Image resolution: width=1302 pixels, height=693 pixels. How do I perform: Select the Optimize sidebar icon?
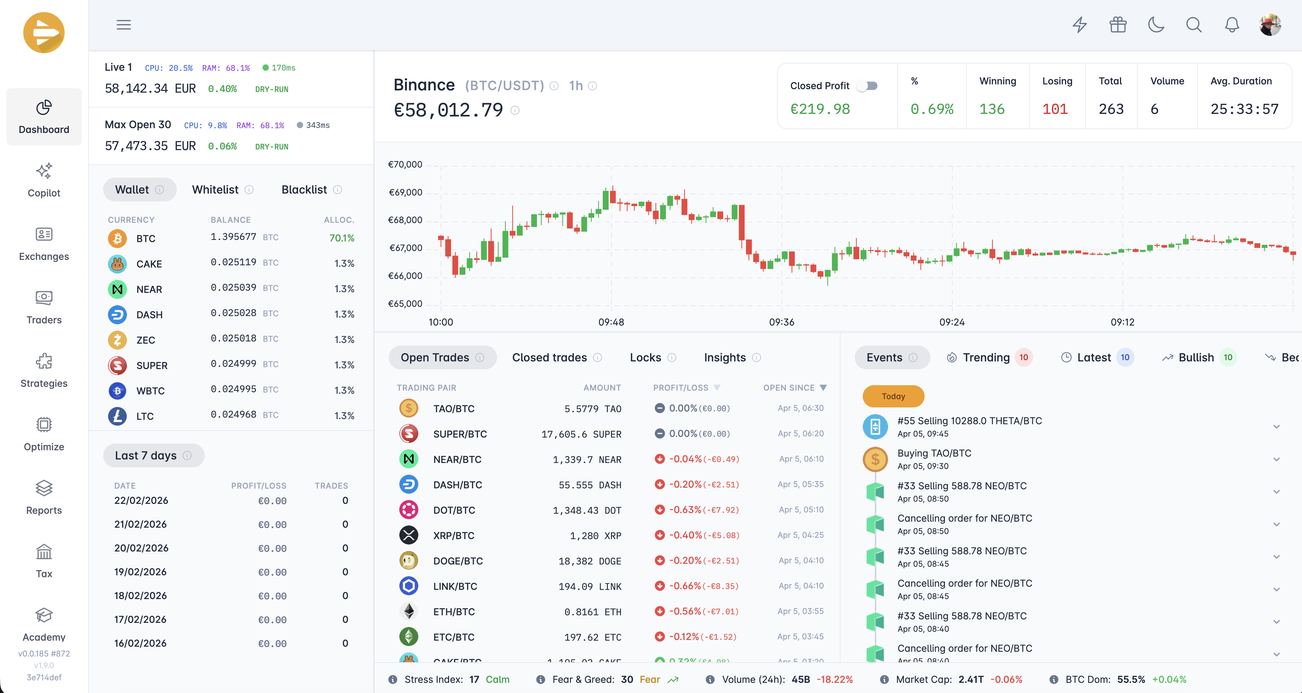pos(44,433)
